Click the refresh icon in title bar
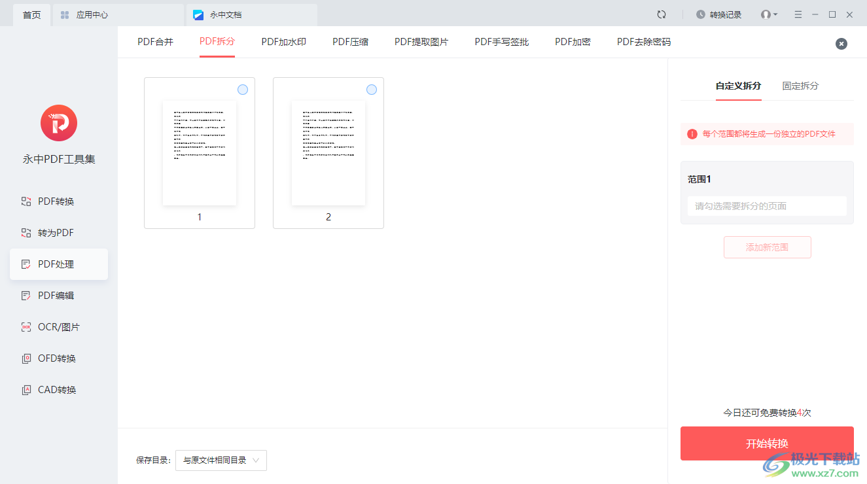 tap(662, 14)
